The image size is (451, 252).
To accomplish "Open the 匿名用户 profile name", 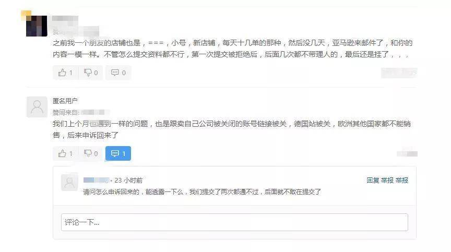I will pos(65,101).
